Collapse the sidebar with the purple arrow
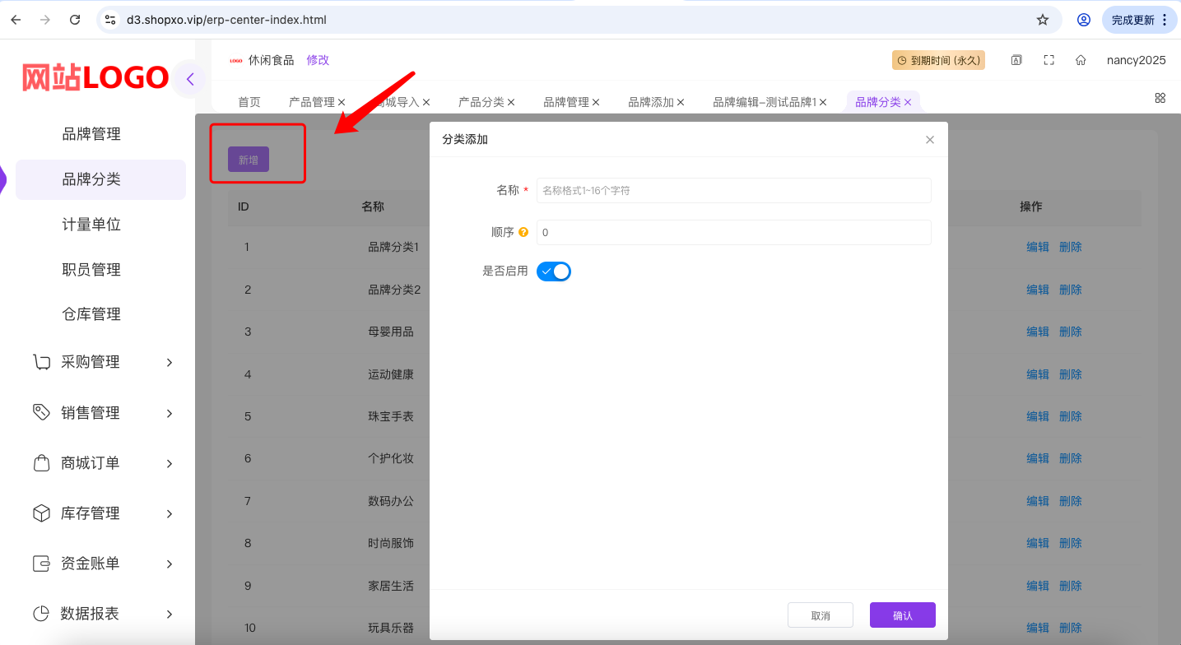The height and width of the screenshot is (645, 1181). point(190,79)
